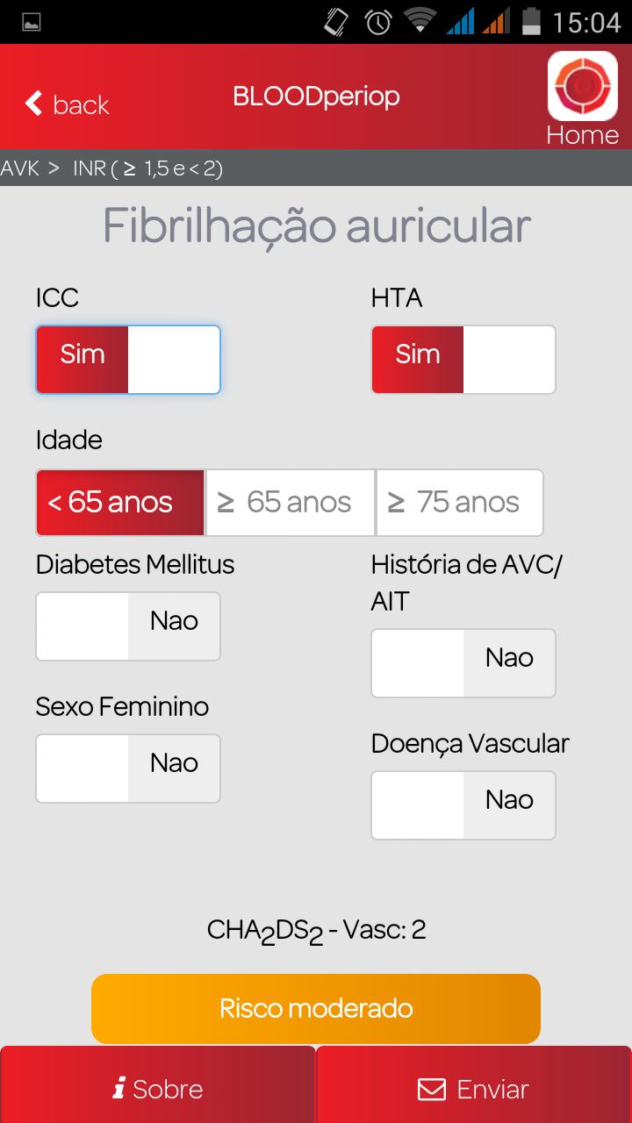Tap the battery status icon

click(532, 21)
